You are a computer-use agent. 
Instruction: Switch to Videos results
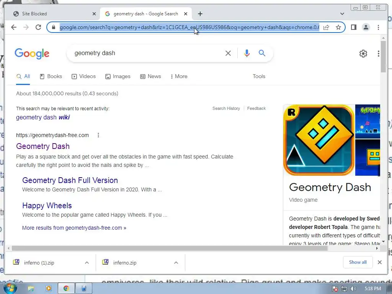[x=84, y=77]
